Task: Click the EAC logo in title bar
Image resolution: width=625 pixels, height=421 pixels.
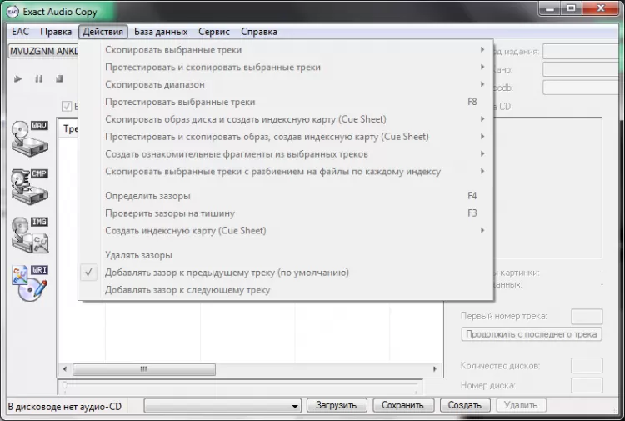Action: (13, 12)
